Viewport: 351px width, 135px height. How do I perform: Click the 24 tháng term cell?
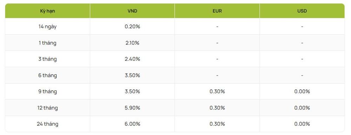pyautogui.click(x=47, y=124)
